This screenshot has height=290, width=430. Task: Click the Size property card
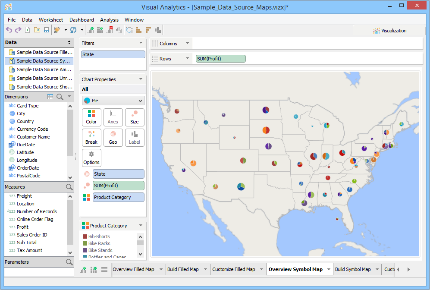pos(135,117)
